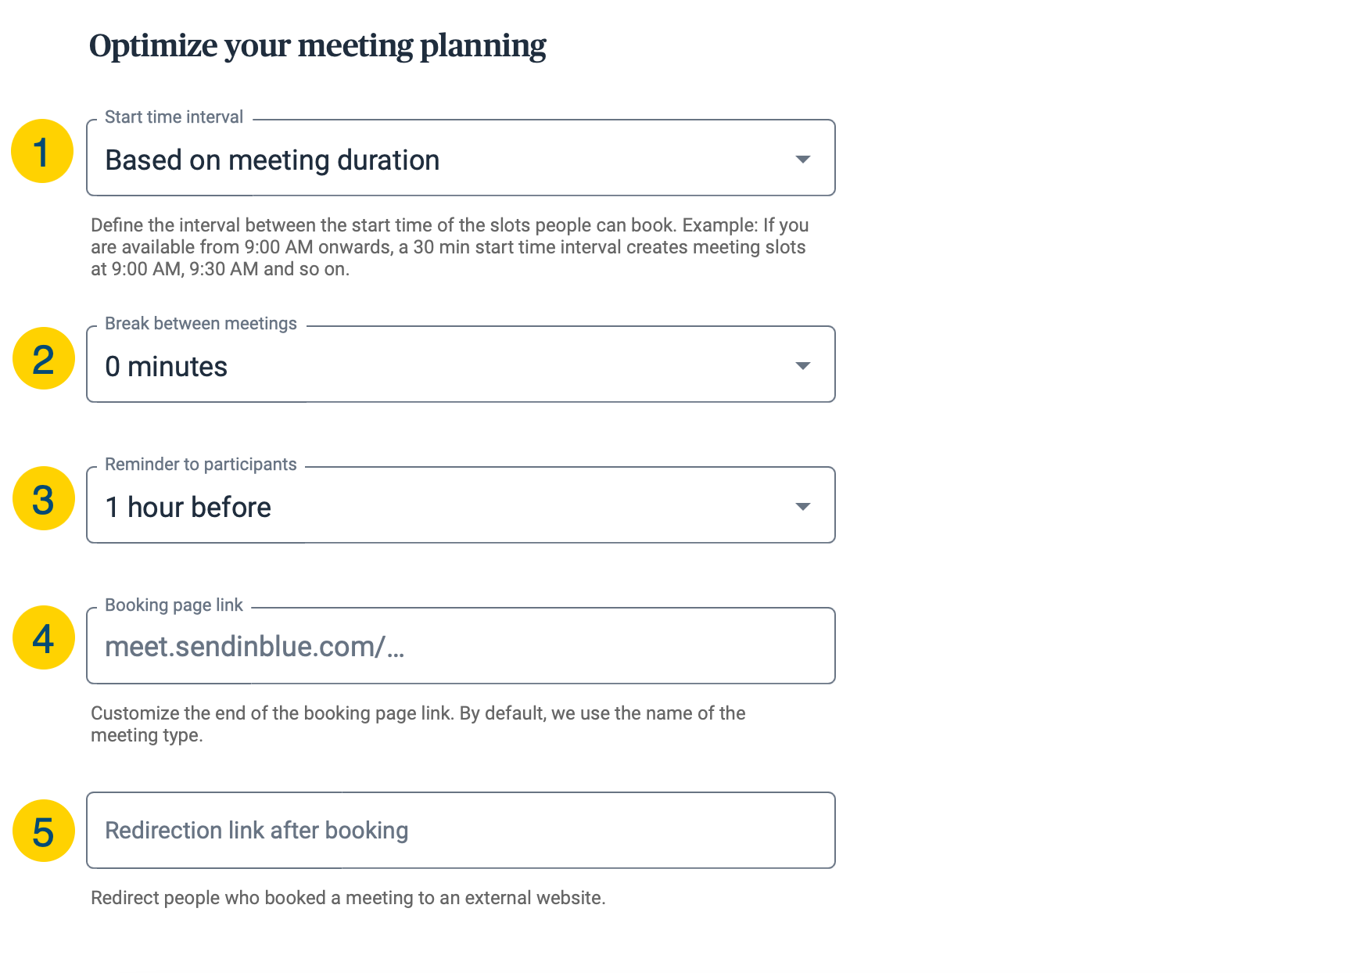Click the arrow beside 1 hour before

tap(802, 507)
